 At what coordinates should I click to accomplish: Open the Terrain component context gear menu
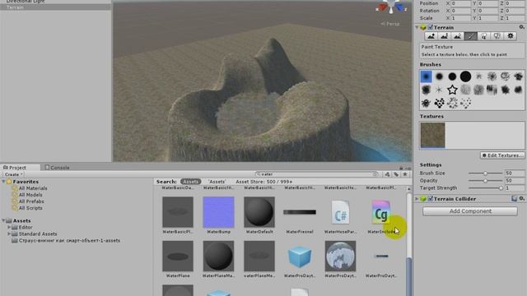521,27
